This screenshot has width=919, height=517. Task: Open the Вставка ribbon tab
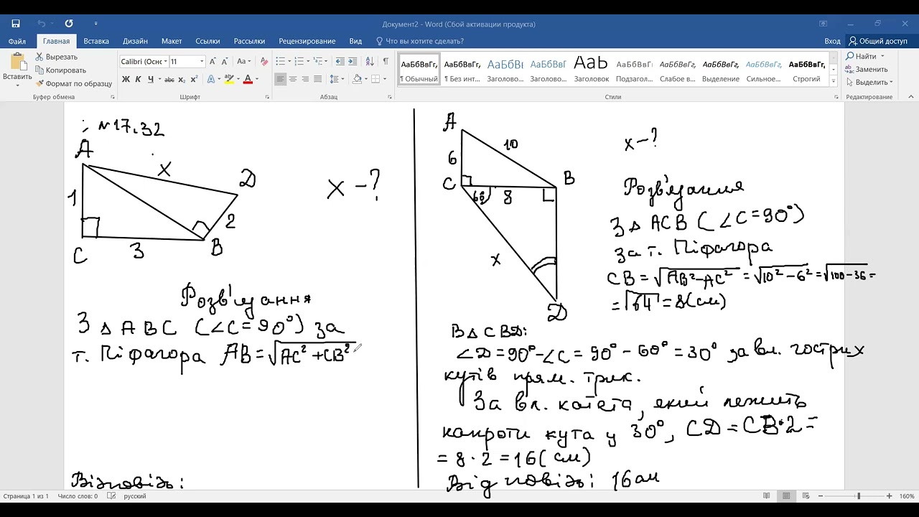pos(96,42)
